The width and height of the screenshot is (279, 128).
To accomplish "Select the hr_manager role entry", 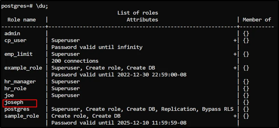I will point(20,82).
